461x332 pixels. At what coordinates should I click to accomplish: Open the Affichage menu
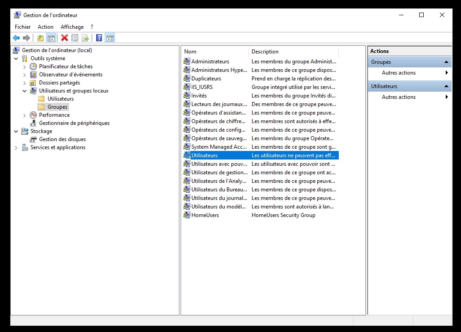[72, 27]
